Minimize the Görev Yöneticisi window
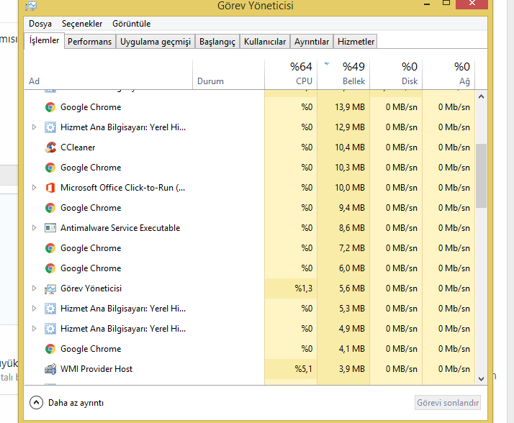 (427, 4)
